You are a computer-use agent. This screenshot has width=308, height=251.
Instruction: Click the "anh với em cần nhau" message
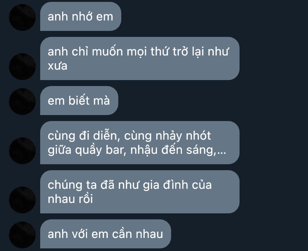click(x=106, y=234)
